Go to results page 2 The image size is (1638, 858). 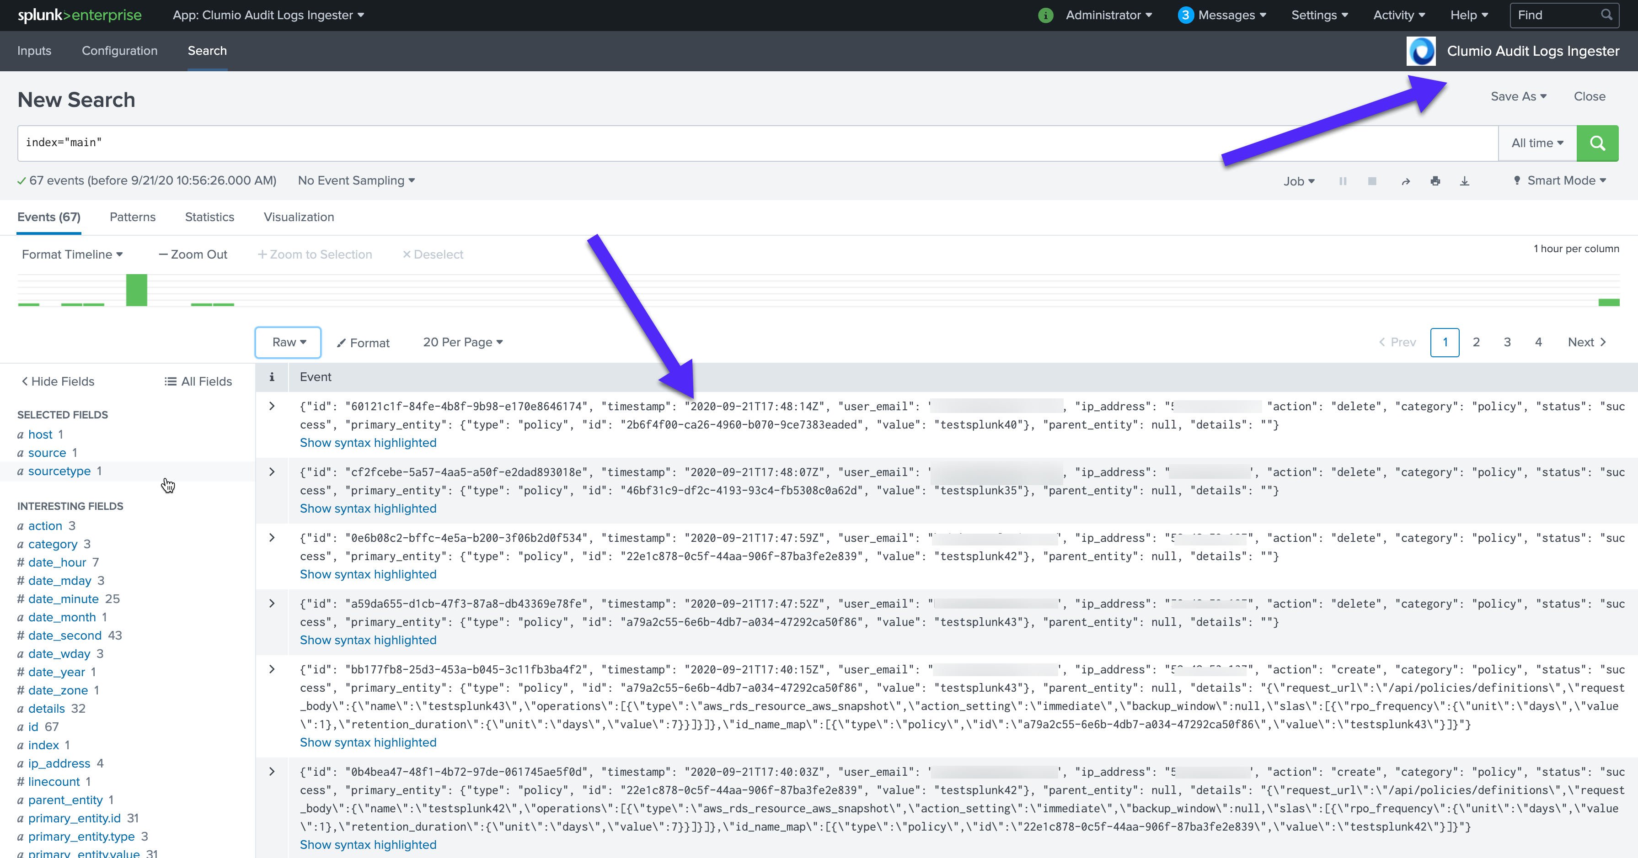(1476, 342)
